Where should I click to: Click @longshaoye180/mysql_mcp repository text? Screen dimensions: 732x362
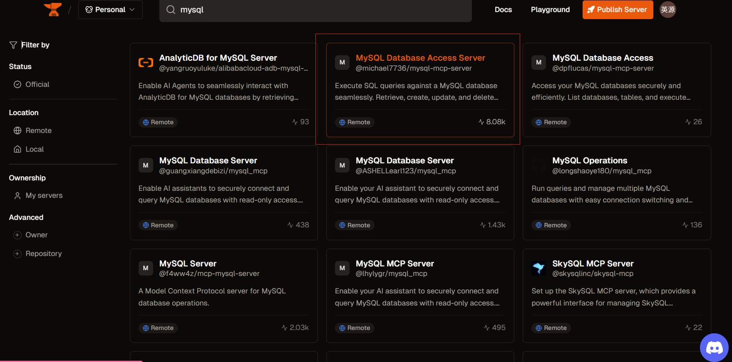tap(602, 171)
